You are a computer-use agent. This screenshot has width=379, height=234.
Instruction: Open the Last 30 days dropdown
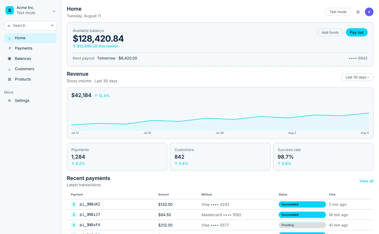coord(357,77)
